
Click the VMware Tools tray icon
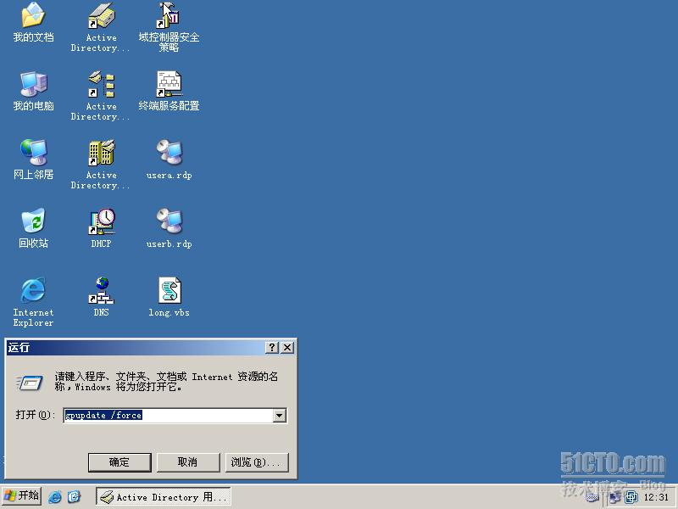(x=631, y=497)
